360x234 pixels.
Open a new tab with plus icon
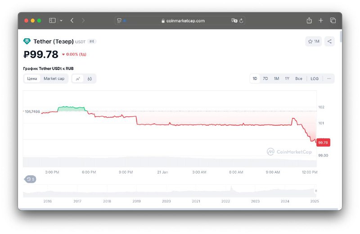pos(321,20)
